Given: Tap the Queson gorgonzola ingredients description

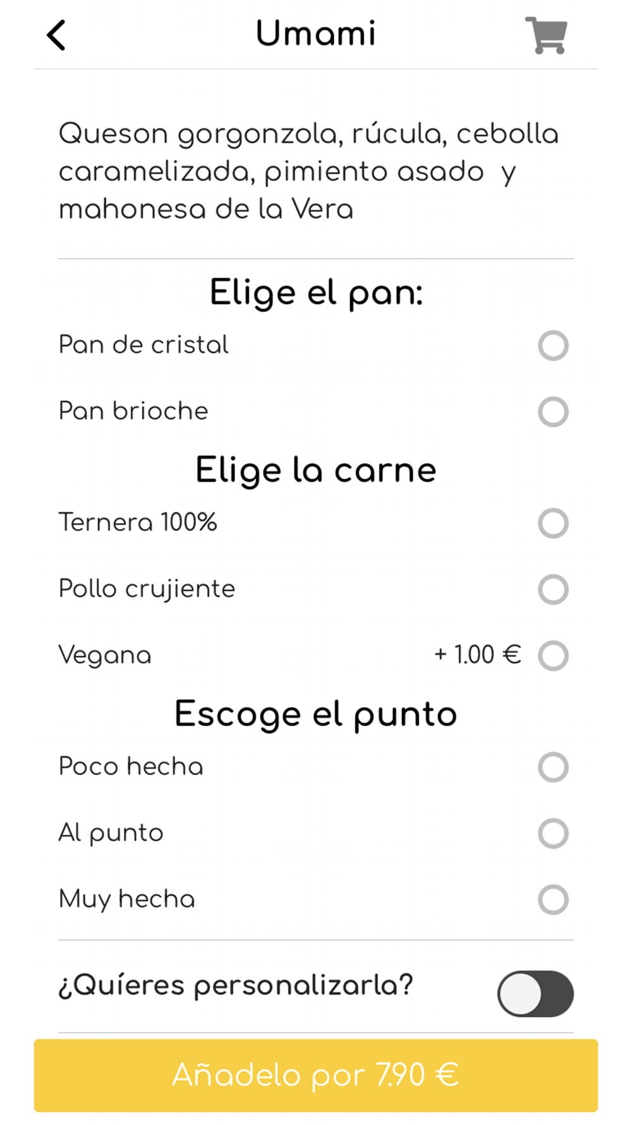Looking at the screenshot, I should point(310,171).
